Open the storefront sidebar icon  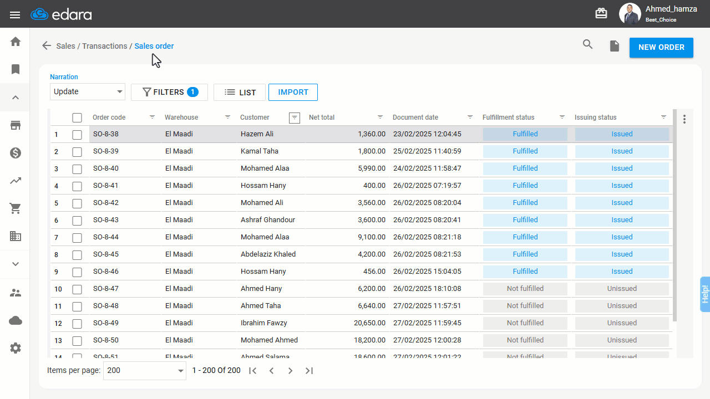click(16, 125)
